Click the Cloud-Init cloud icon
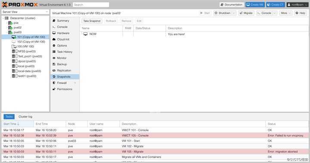Screen dimensions: 310x163 click(x=54, y=39)
